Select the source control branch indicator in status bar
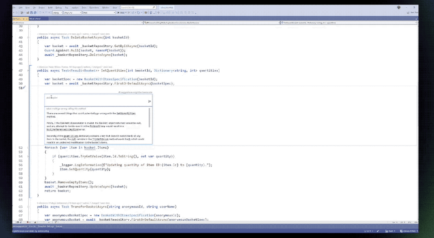This screenshot has height=238, width=434. (390, 231)
